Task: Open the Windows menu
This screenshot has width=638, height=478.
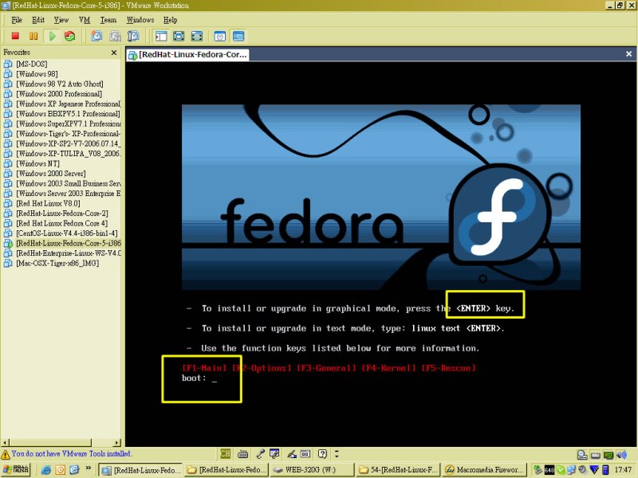Action: pos(140,20)
